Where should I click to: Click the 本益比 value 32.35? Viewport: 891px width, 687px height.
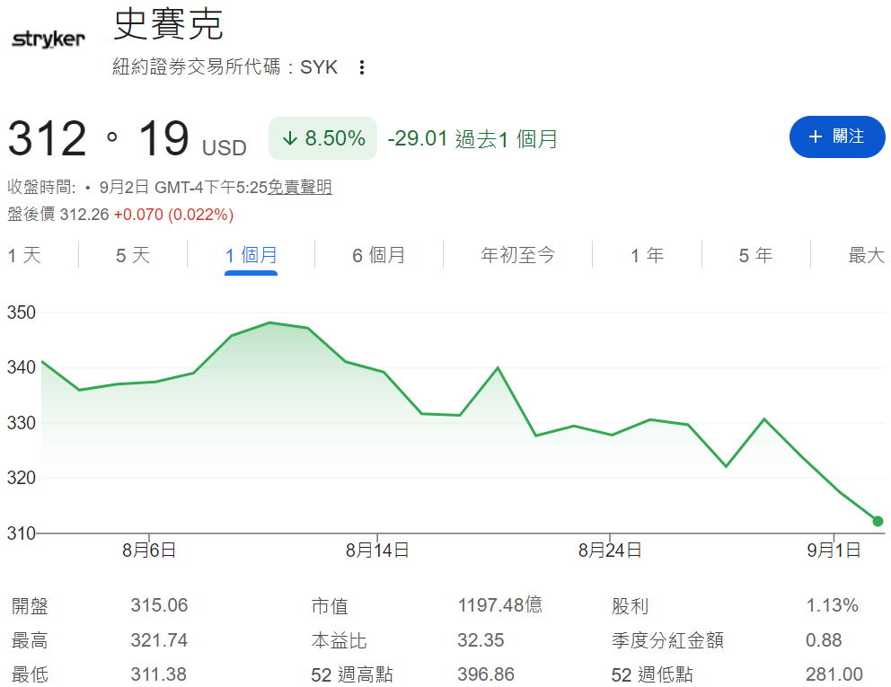[x=481, y=640]
